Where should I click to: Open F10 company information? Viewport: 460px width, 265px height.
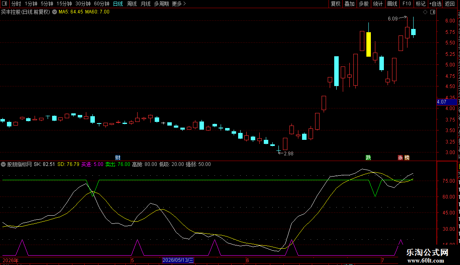pos(407,4)
